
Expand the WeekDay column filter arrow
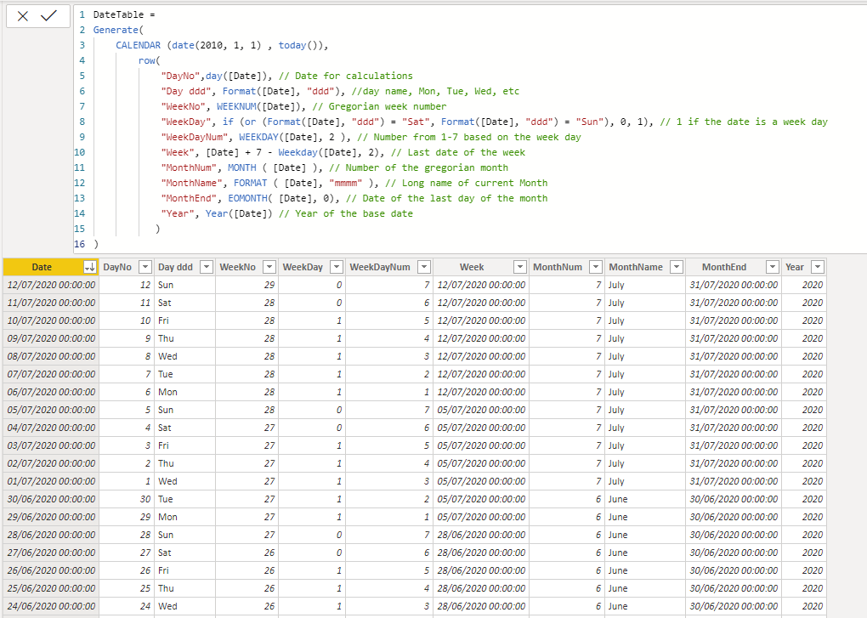(336, 267)
